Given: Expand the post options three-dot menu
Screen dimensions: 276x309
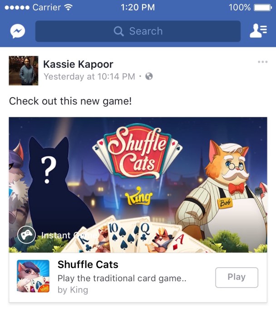Looking at the screenshot, I should (263, 62).
